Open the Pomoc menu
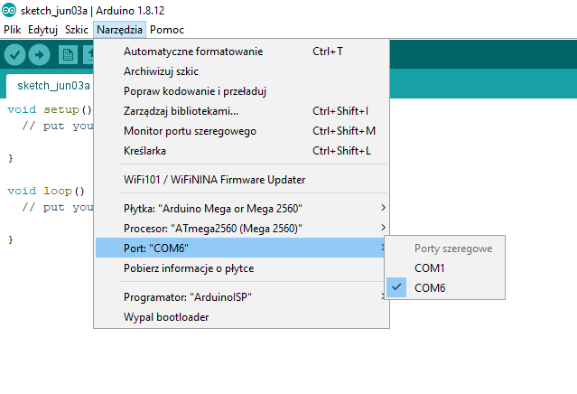 [167, 30]
